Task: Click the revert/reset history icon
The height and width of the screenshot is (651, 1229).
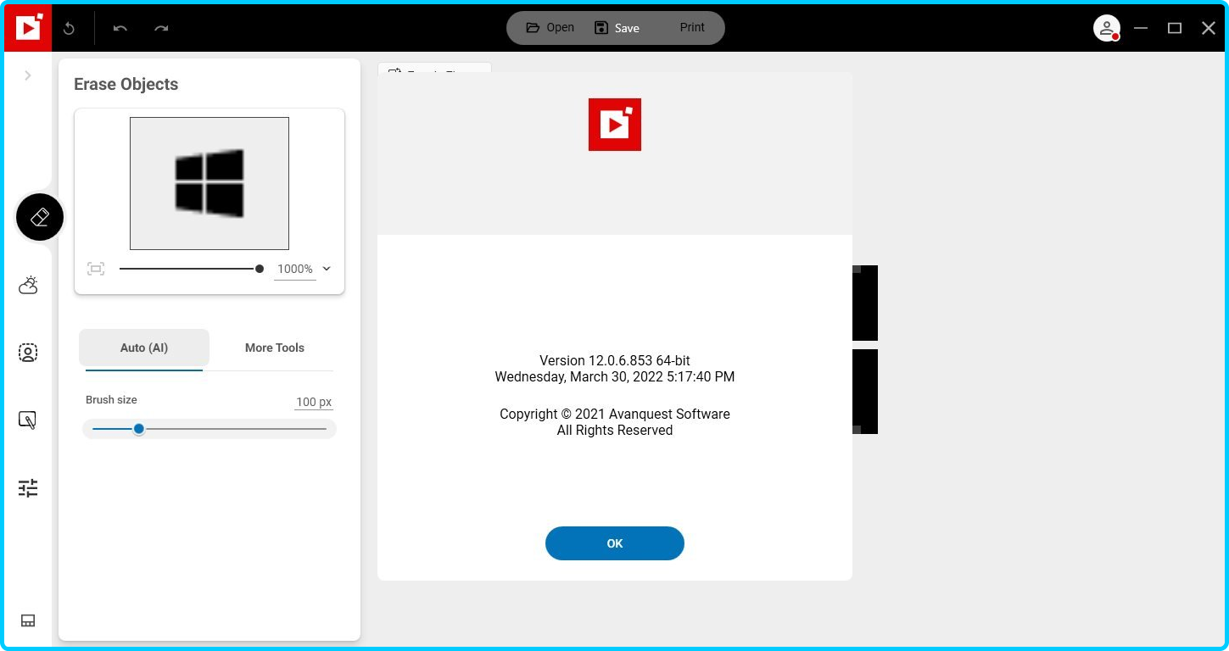Action: click(x=70, y=28)
